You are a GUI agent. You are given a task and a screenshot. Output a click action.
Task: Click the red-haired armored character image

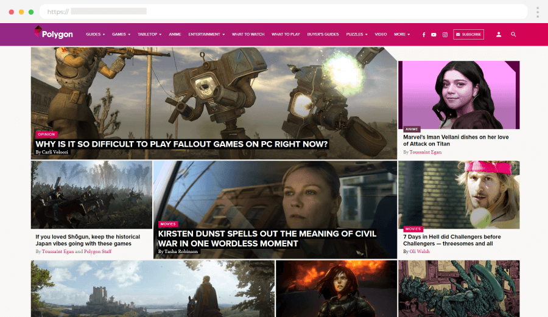coord(337,289)
